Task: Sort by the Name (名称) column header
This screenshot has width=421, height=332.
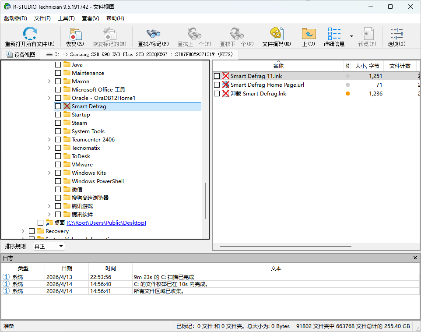Action: click(x=278, y=66)
